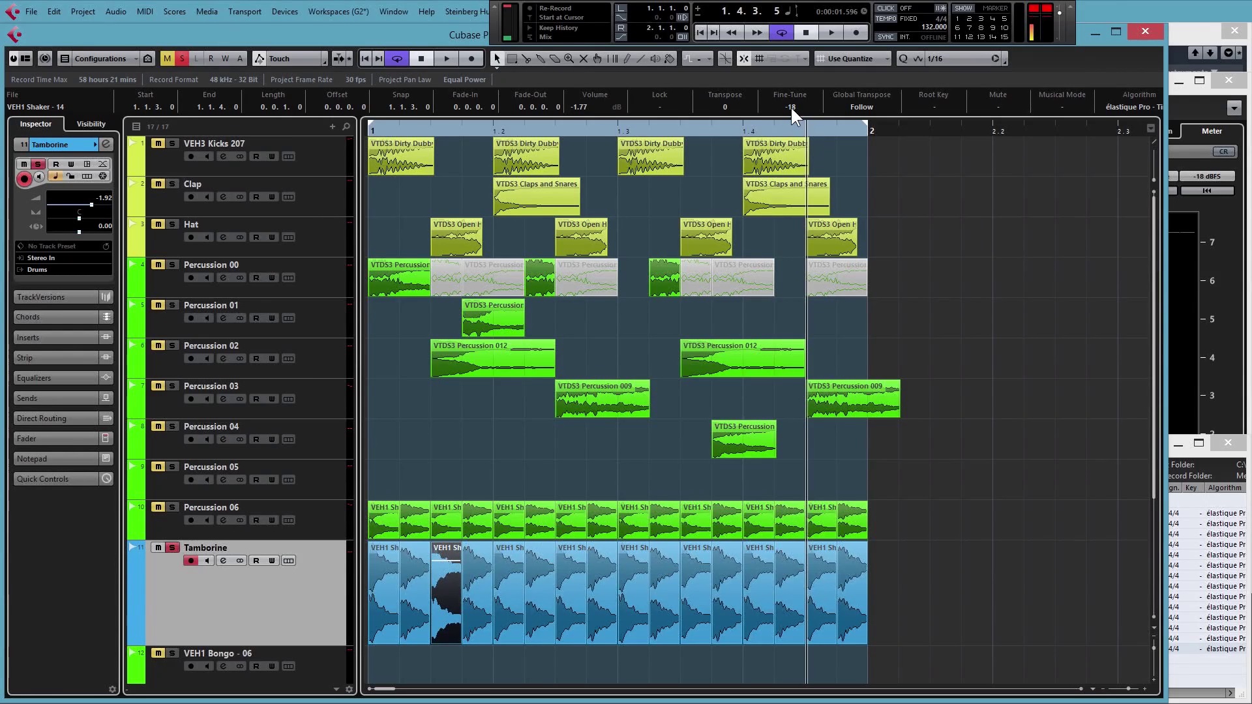Open the Use Quantize grid dropdown

tap(853, 59)
